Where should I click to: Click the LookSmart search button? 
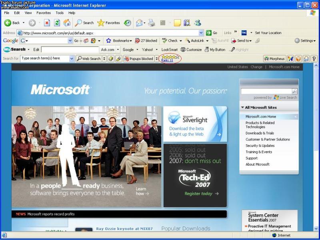point(169,50)
